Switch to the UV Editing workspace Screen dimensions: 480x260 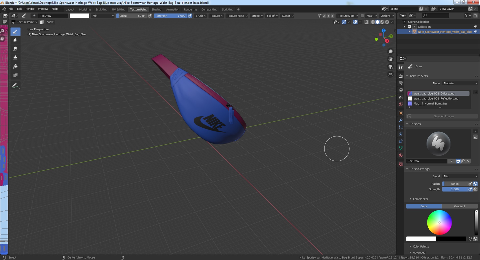(x=118, y=9)
